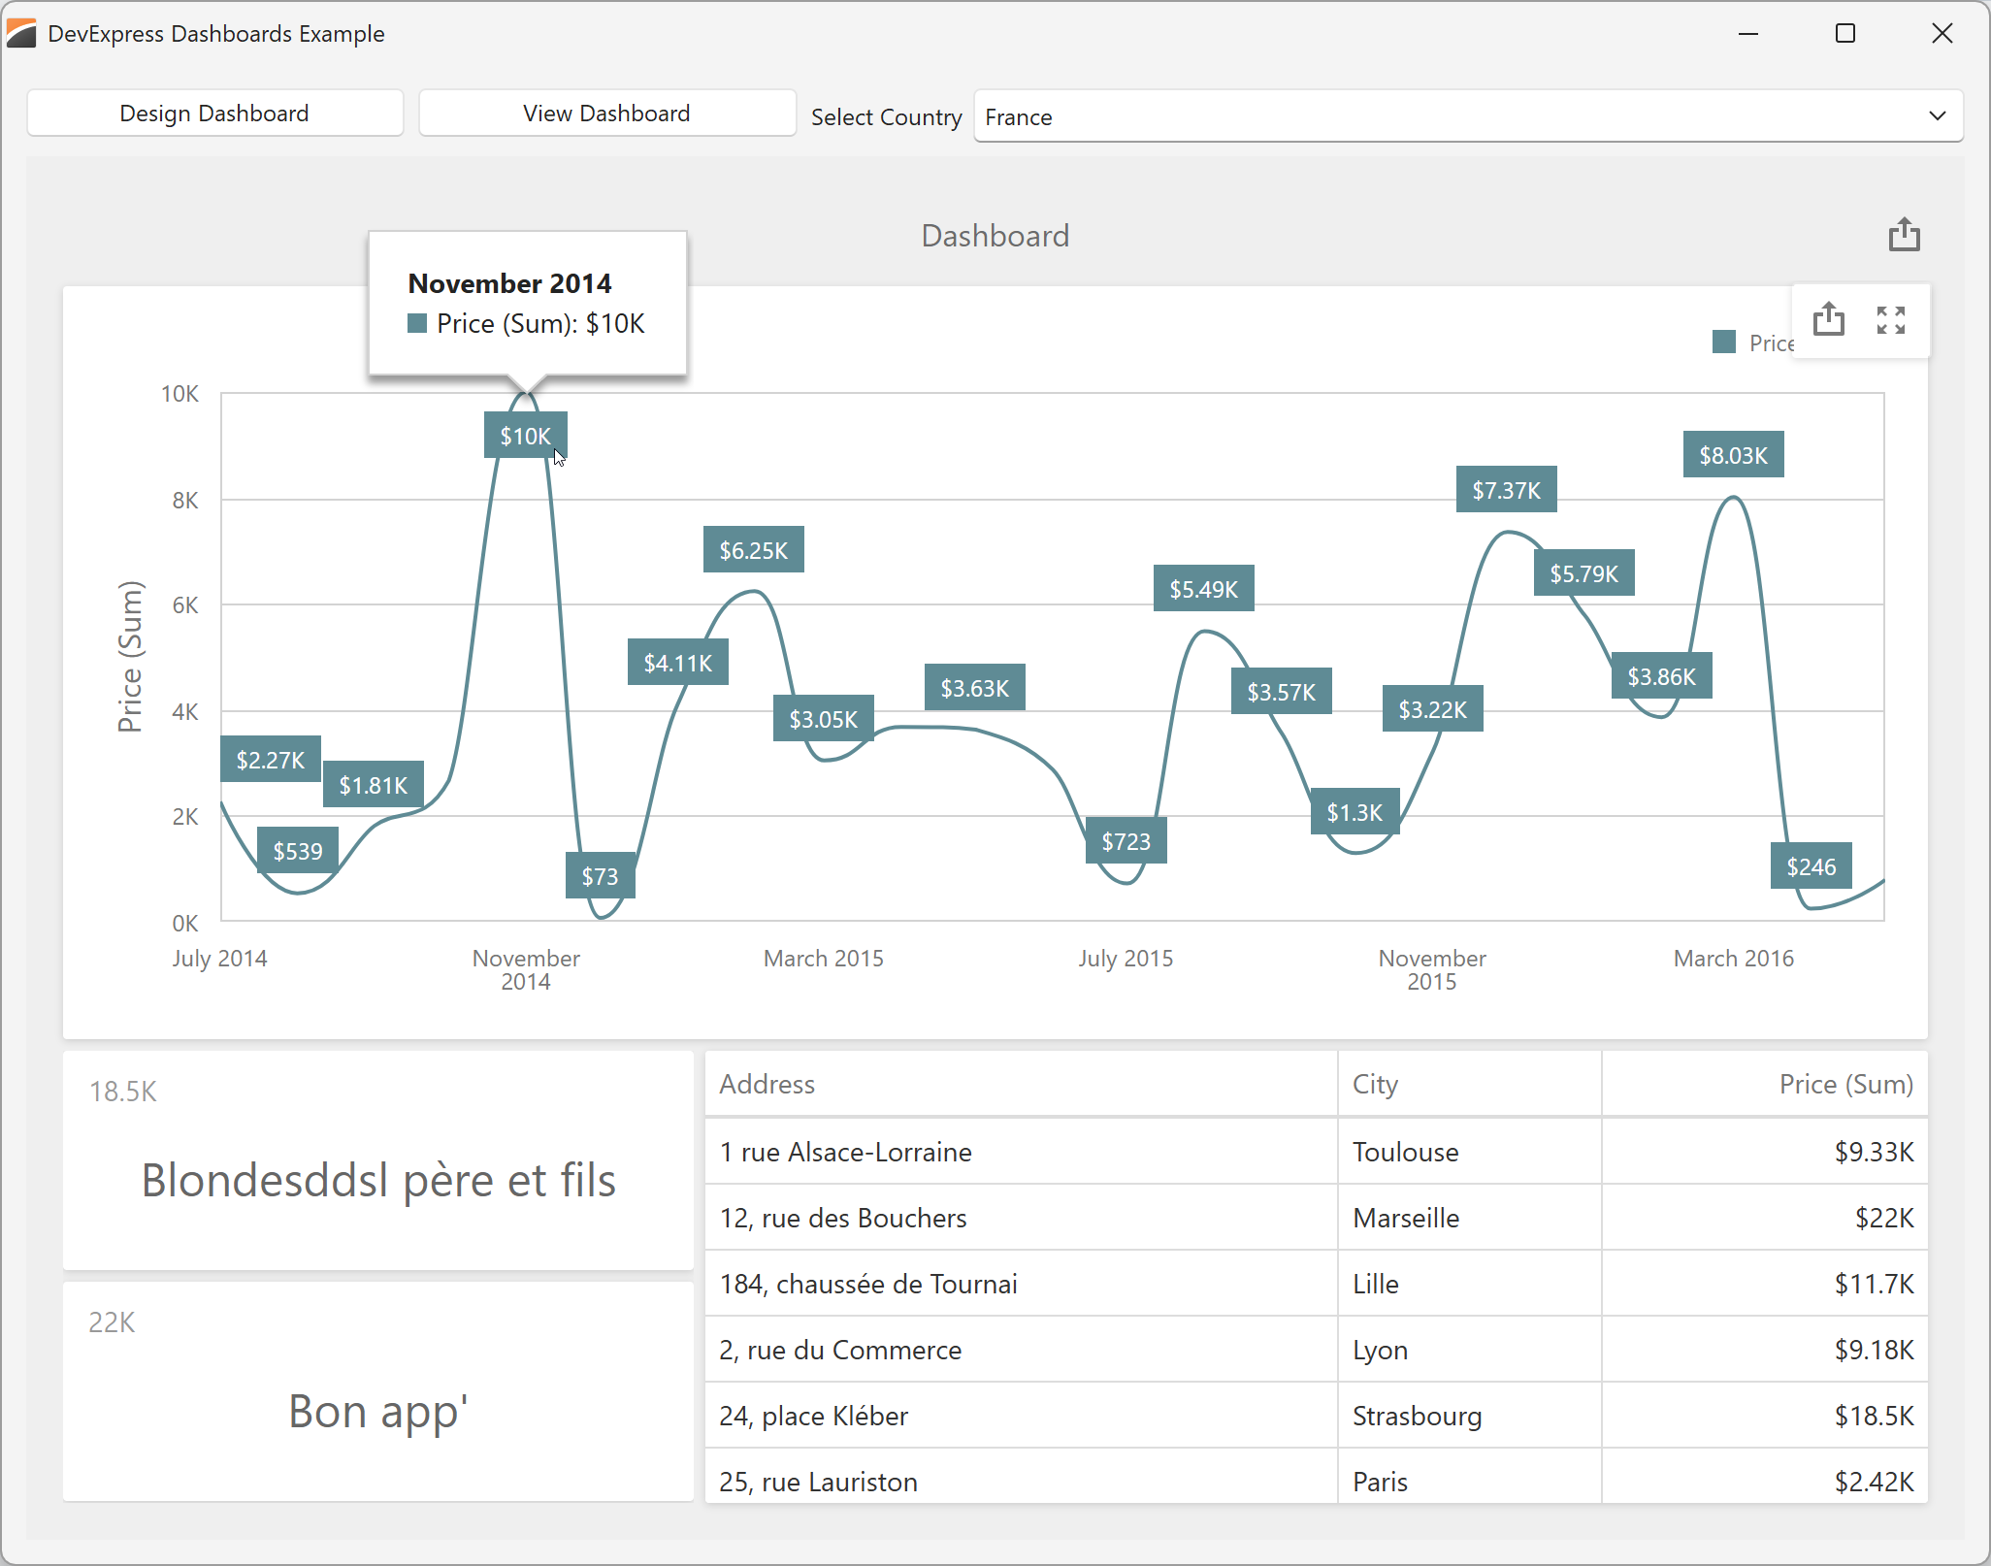
Task: Click the $8.03K data point label
Action: tap(1734, 455)
